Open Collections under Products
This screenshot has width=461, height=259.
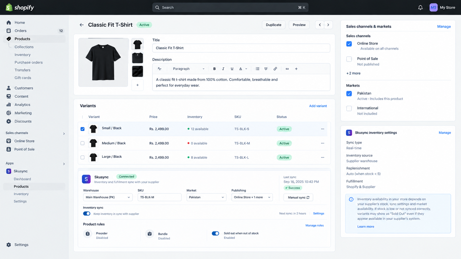coord(24,47)
